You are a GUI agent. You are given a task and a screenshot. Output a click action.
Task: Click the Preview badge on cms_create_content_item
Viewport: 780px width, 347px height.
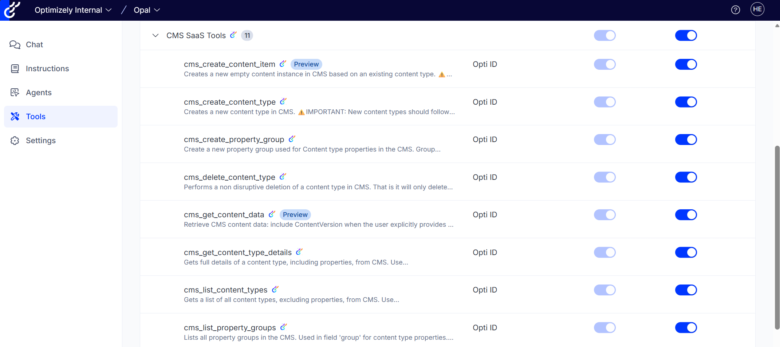pos(306,64)
